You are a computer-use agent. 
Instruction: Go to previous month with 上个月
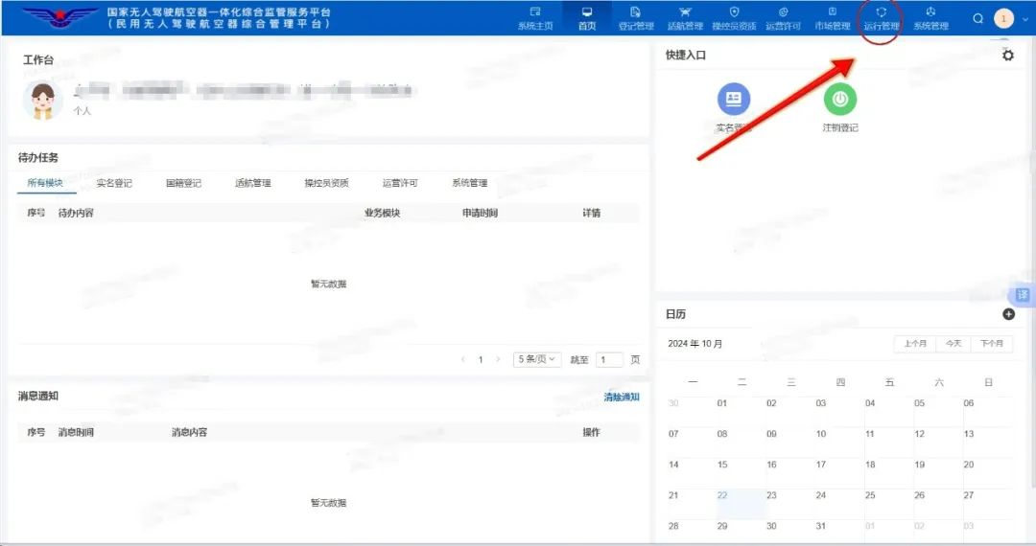[x=915, y=343]
